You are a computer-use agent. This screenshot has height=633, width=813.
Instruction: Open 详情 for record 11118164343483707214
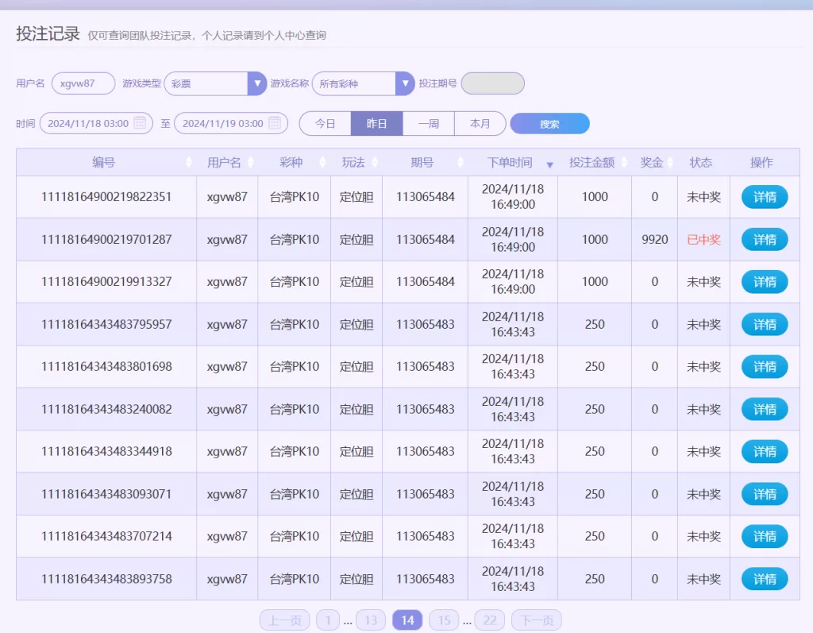click(765, 536)
